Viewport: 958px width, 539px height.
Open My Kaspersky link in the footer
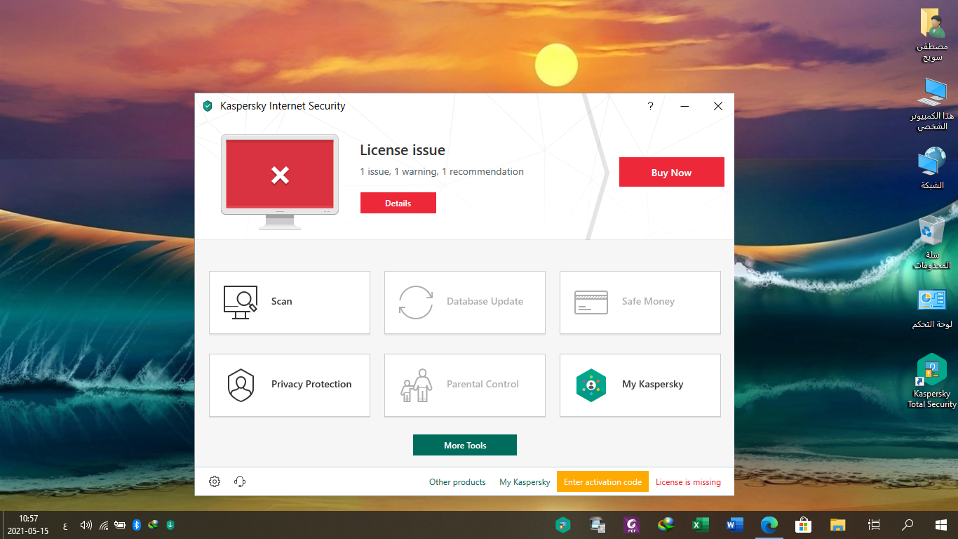pos(525,482)
